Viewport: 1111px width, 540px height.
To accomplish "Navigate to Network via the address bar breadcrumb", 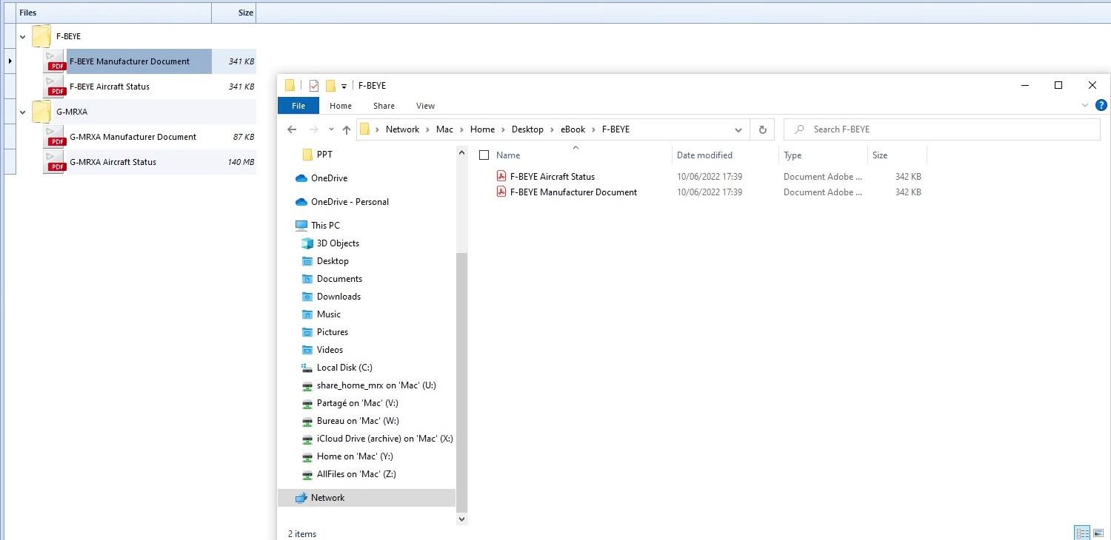I will click(x=402, y=129).
